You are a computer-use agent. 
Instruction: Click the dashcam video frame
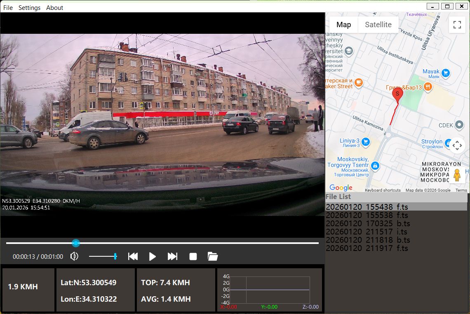162,124
